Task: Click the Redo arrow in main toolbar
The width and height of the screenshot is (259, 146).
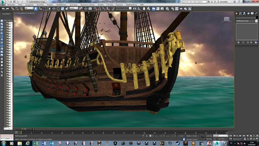Action: 7,9
